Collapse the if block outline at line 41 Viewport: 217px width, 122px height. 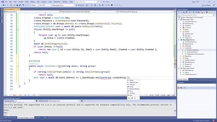click(x=18, y=29)
